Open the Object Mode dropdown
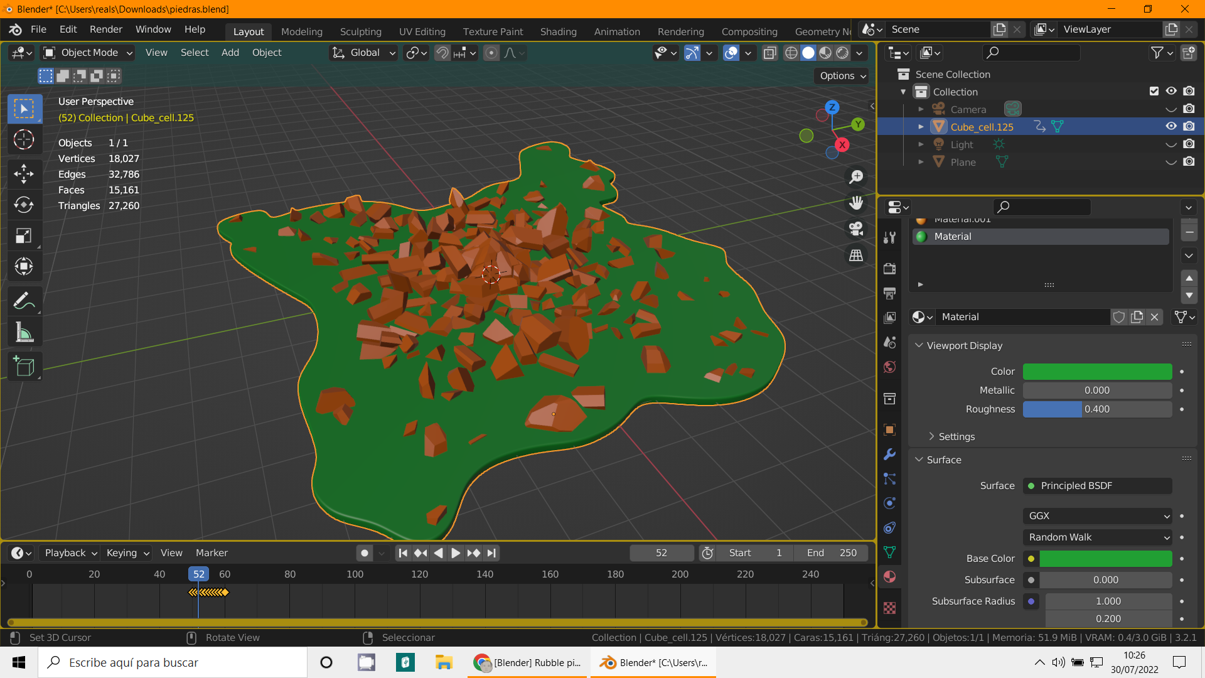Viewport: 1205px width, 678px height. [x=88, y=53]
